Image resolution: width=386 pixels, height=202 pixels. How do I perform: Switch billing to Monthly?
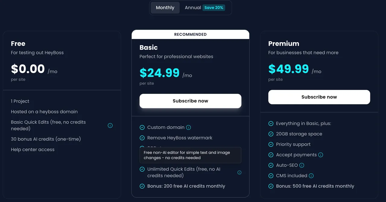click(165, 8)
